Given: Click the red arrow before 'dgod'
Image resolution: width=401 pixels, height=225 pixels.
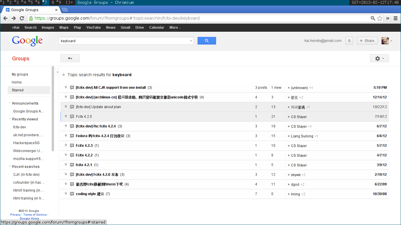Looking at the screenshot, I should coord(289,185).
